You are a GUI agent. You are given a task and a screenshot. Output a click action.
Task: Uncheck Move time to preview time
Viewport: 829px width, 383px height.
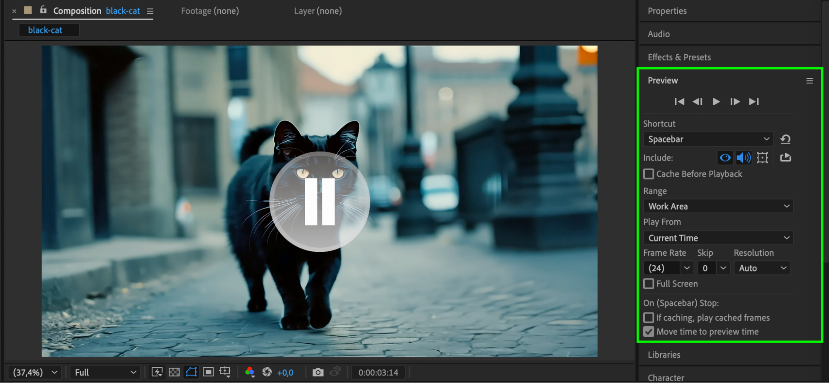(649, 332)
